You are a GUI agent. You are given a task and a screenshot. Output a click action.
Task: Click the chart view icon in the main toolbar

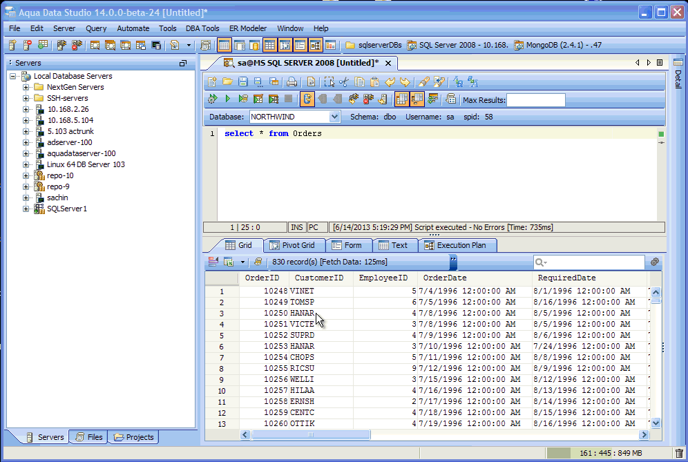(330, 45)
